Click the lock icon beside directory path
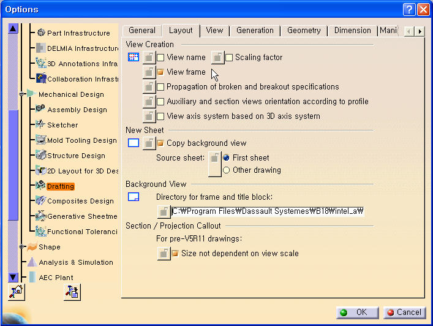The image size is (433, 326). (164, 211)
